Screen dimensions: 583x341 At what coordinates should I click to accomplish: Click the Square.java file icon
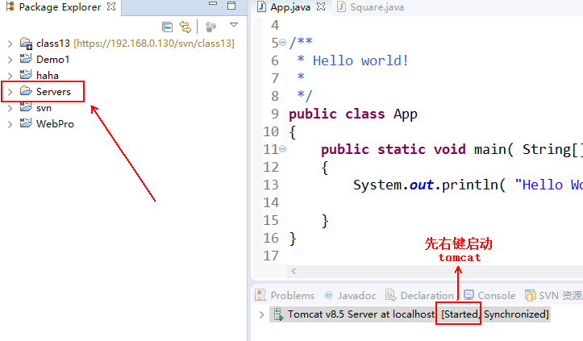pos(341,6)
